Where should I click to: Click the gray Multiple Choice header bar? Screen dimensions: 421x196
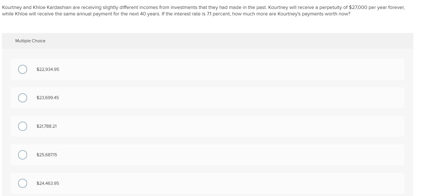(208, 41)
